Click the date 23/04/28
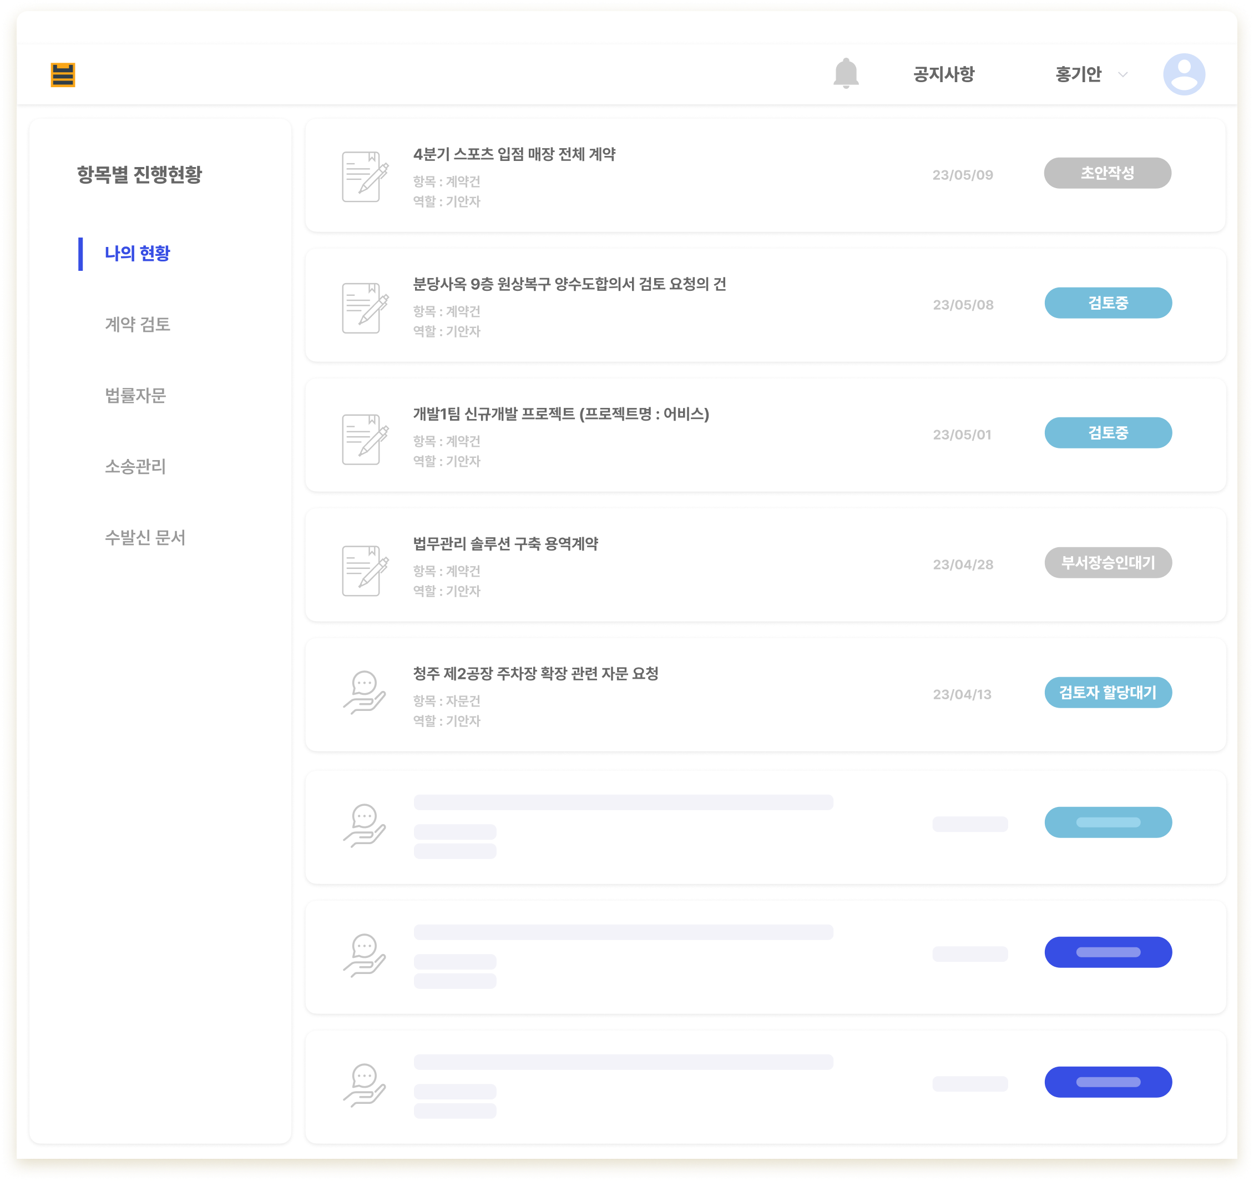The image size is (1254, 1181). pyautogui.click(x=963, y=564)
